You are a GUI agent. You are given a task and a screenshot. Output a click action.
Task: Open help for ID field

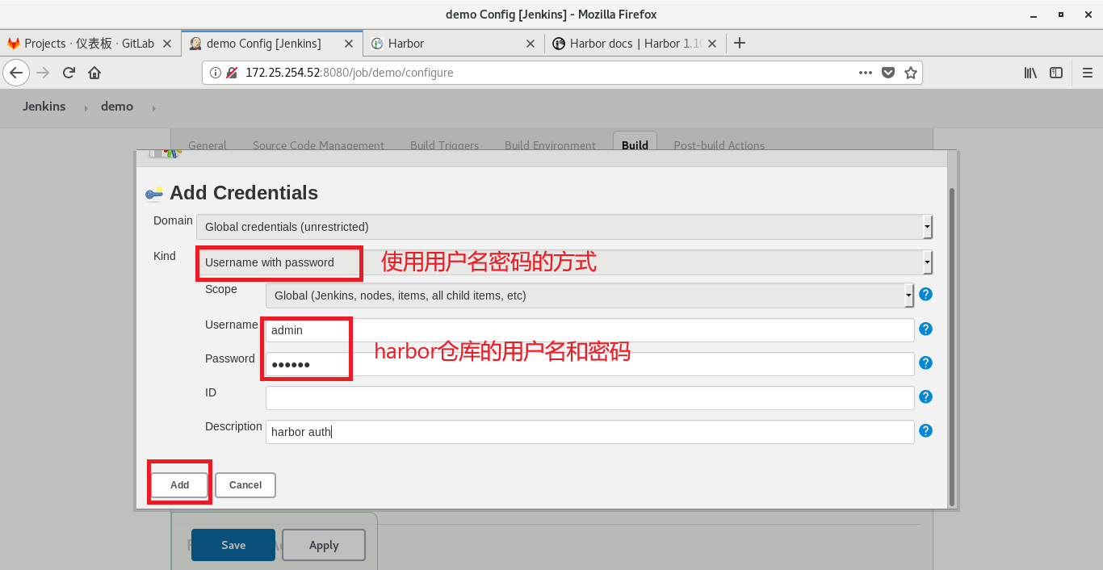926,397
